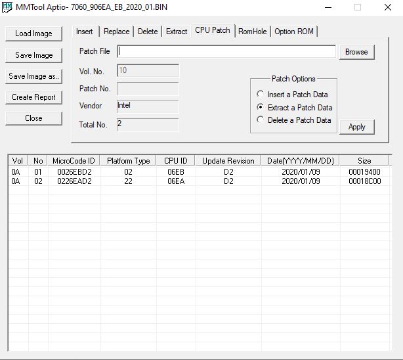Select Delete a Patch Data option
The height and width of the screenshot is (360, 403).
(x=294, y=120)
